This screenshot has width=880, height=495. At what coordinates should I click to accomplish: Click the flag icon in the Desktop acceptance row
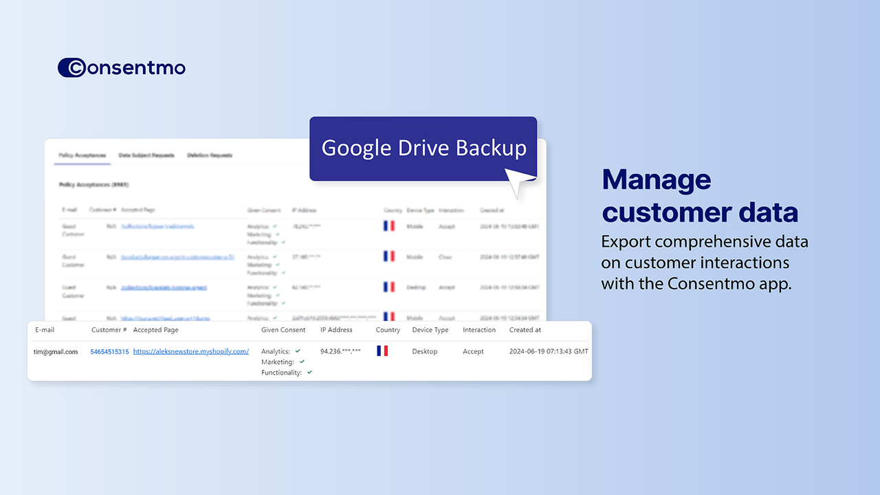click(389, 286)
